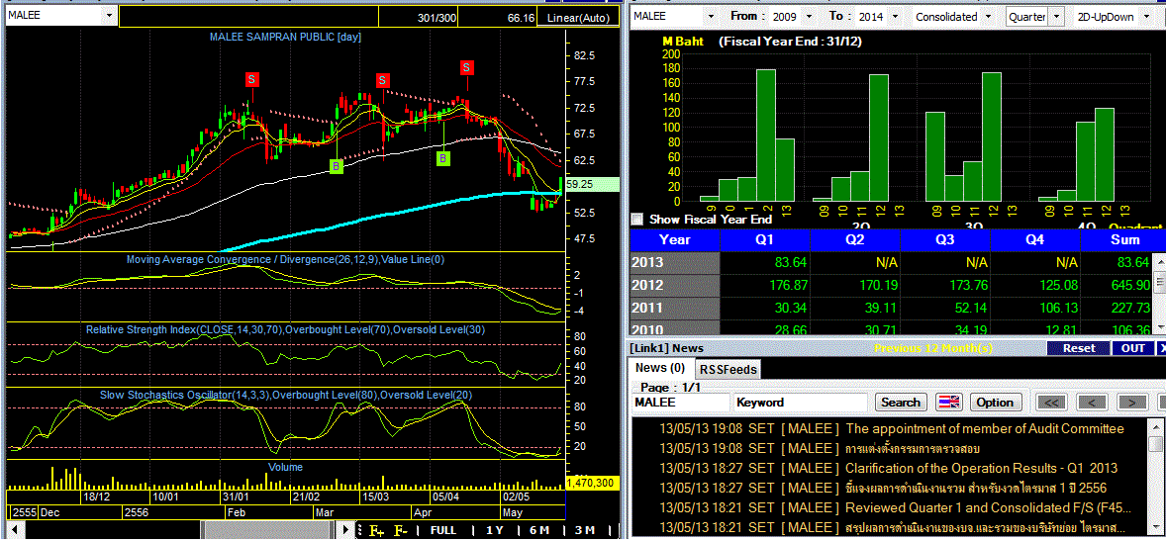The image size is (1166, 542).
Task: Open the MALEE symbol dropdown in earnings panel
Action: [x=710, y=16]
